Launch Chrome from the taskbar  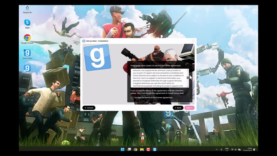point(135,149)
